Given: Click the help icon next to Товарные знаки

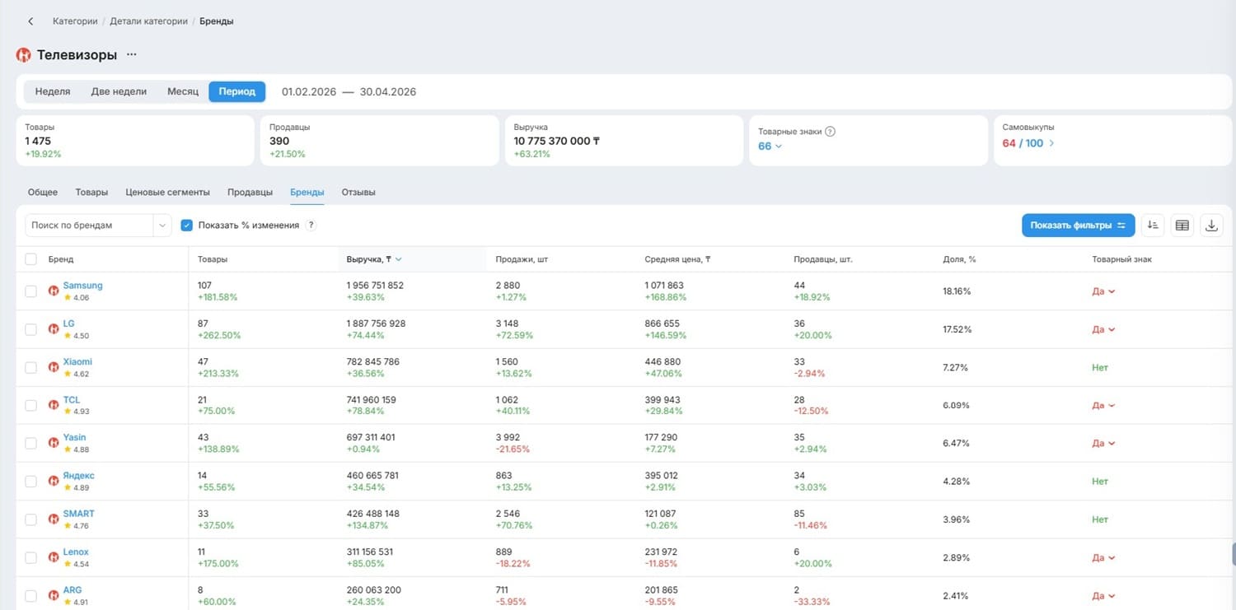Looking at the screenshot, I should 830,131.
